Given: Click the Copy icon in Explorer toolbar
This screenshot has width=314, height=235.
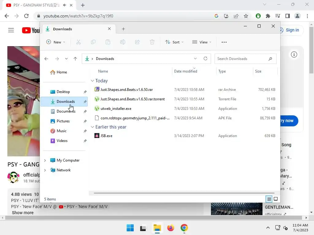Looking at the screenshot, I should (93, 42).
